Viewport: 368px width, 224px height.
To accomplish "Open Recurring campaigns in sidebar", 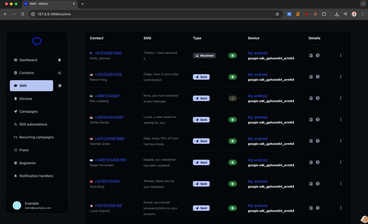I will [34, 137].
